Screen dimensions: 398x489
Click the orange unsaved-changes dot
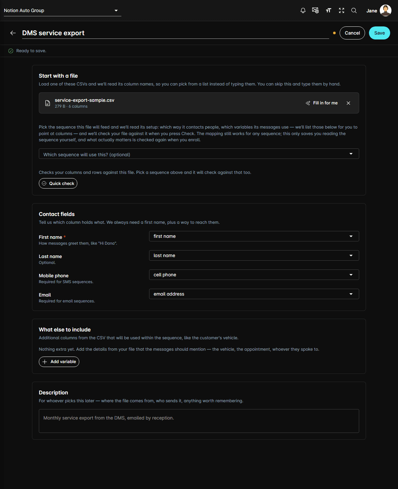[334, 33]
